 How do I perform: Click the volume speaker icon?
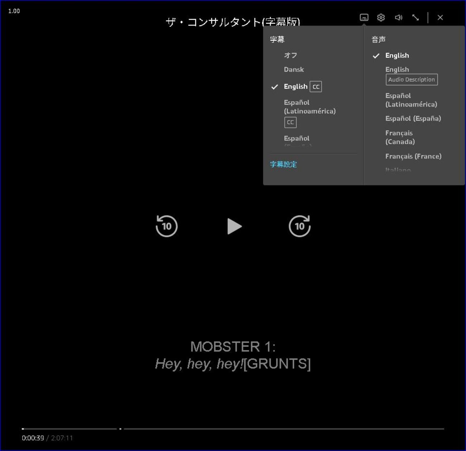pyautogui.click(x=398, y=17)
